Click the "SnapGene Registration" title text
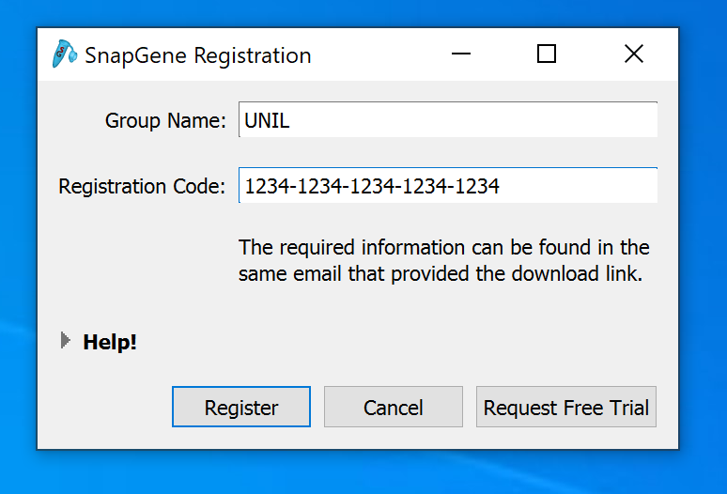The image size is (727, 494). (197, 55)
